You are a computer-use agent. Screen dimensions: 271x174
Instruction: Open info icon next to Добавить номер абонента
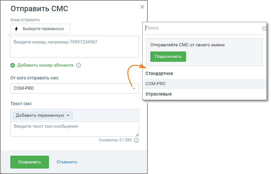(x=78, y=65)
